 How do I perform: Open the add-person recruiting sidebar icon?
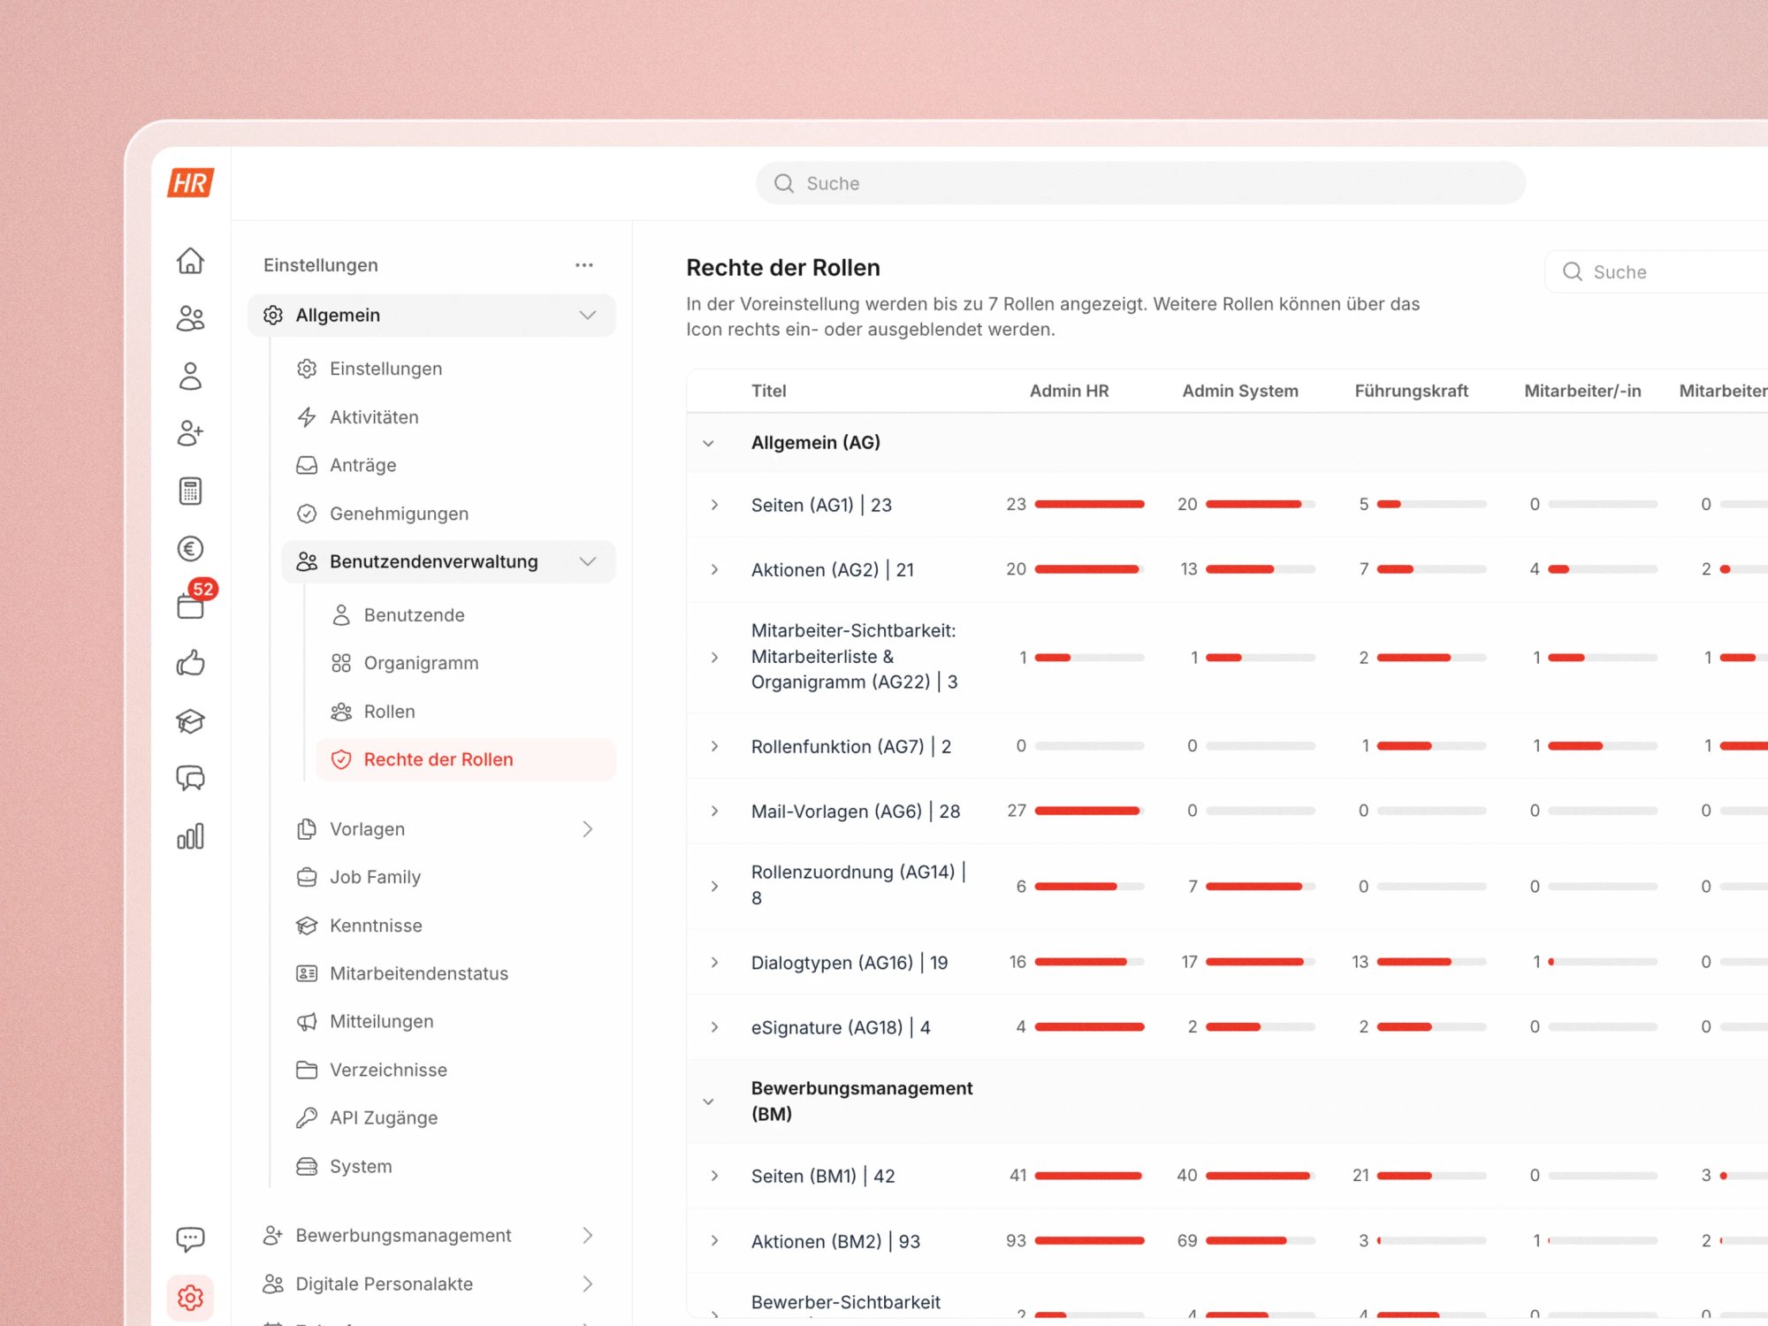click(x=190, y=433)
